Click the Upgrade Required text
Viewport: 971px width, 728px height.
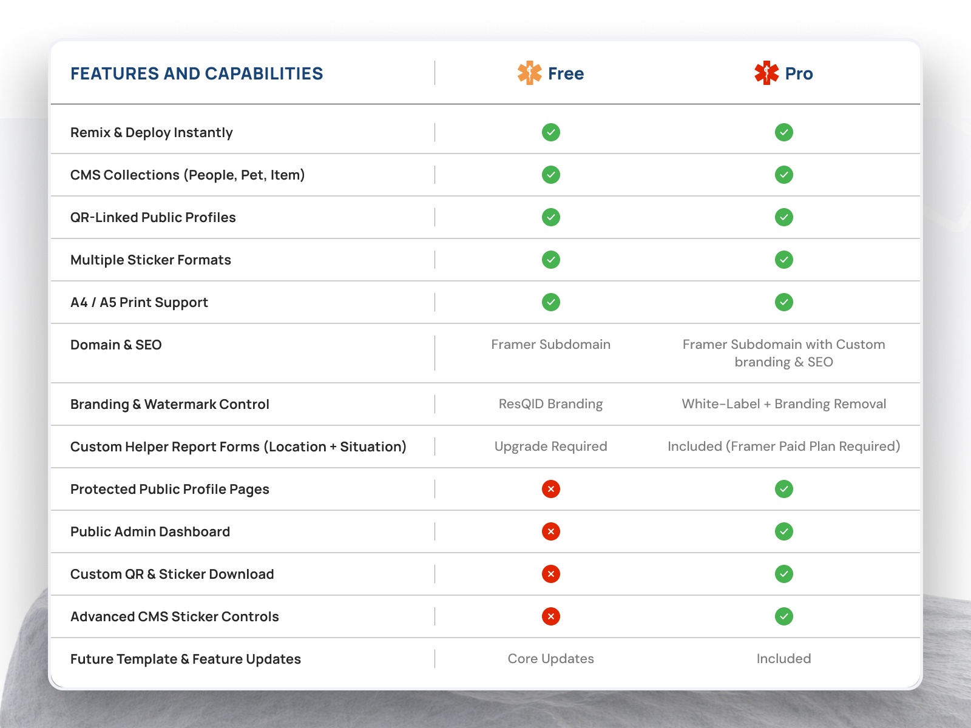pos(550,447)
